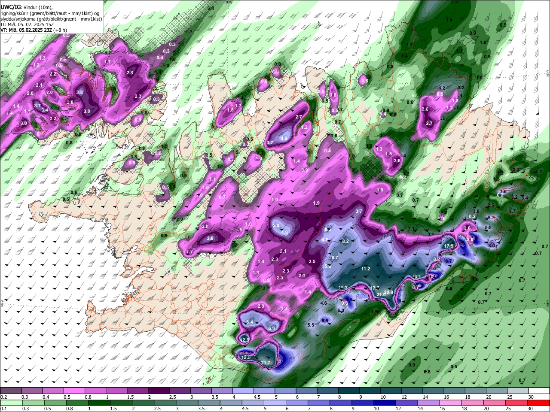Click the 'VT: Mið. 05.02.2025 23Z (+8 h)' line

click(34, 30)
